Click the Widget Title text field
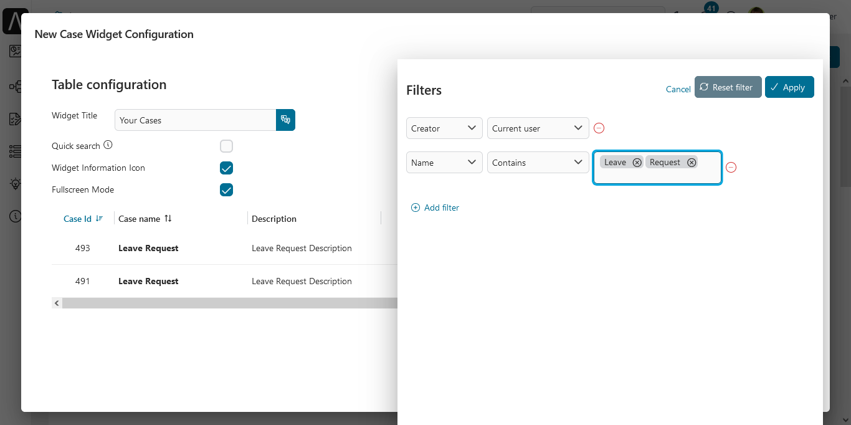Viewport: 851px width, 425px height. click(195, 120)
